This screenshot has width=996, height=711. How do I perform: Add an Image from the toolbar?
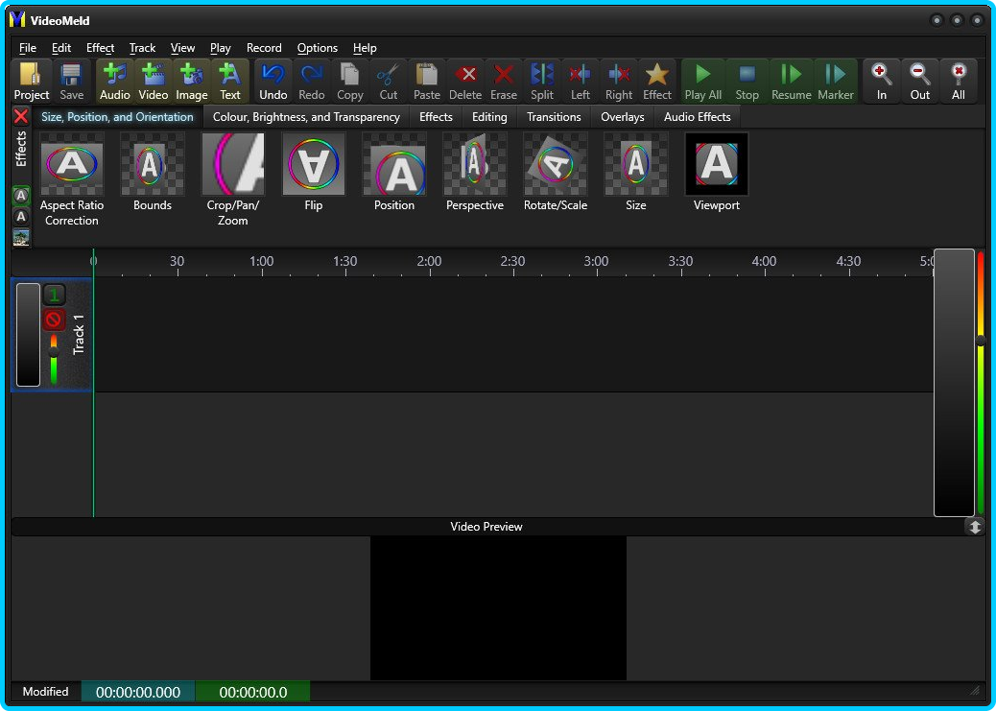coord(191,82)
